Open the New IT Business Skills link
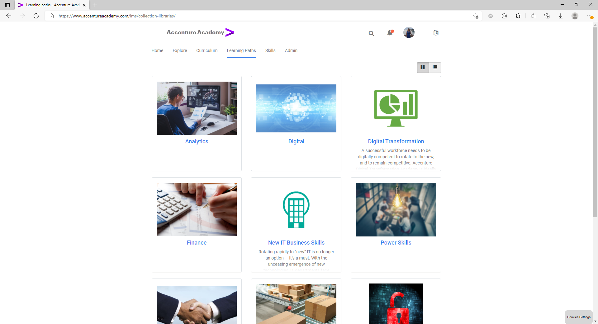The width and height of the screenshot is (598, 324). pos(296,243)
